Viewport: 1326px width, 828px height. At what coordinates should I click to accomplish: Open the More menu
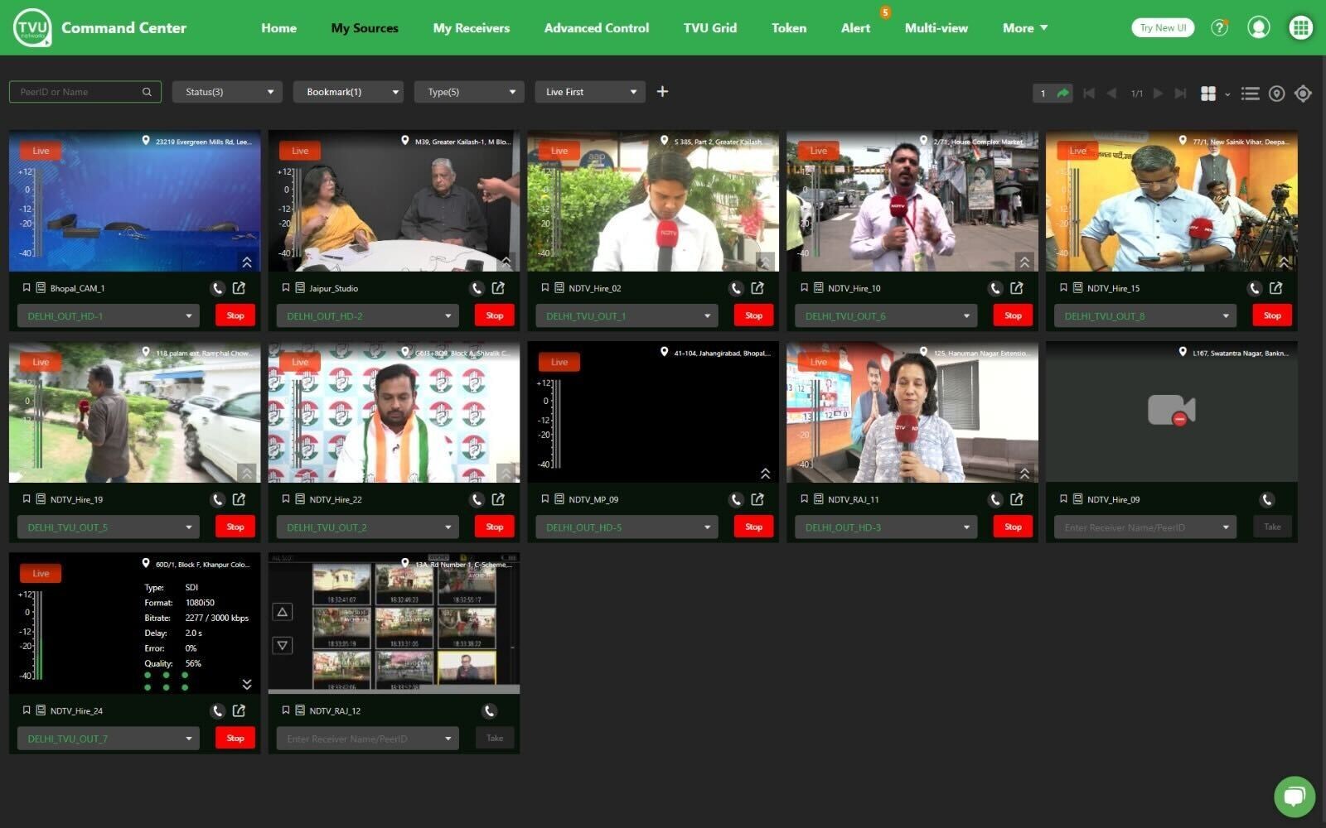click(1024, 28)
